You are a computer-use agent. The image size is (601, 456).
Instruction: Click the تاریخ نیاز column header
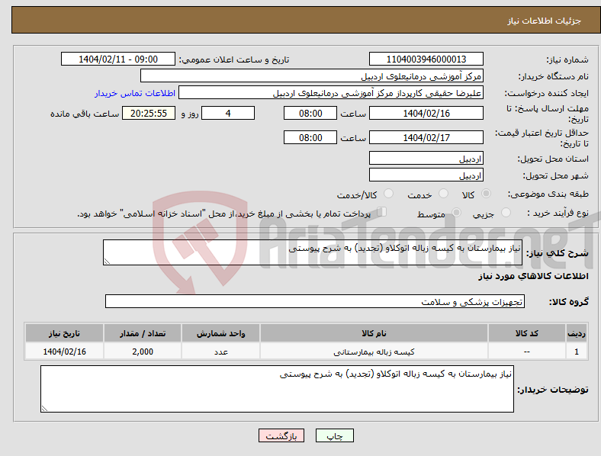64,333
